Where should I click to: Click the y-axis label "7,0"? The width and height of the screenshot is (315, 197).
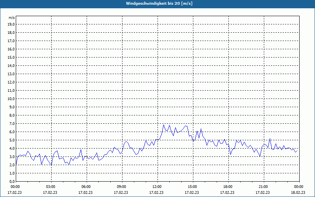[12, 123]
